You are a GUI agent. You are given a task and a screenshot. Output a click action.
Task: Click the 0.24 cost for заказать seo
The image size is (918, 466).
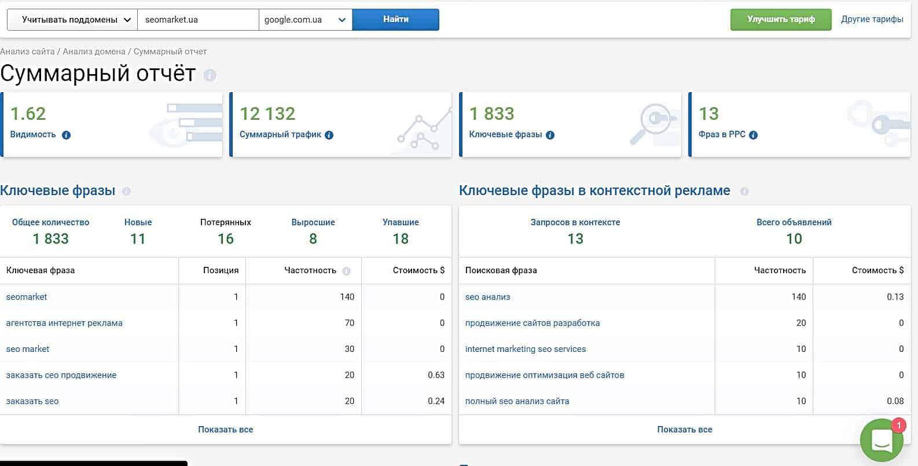436,401
